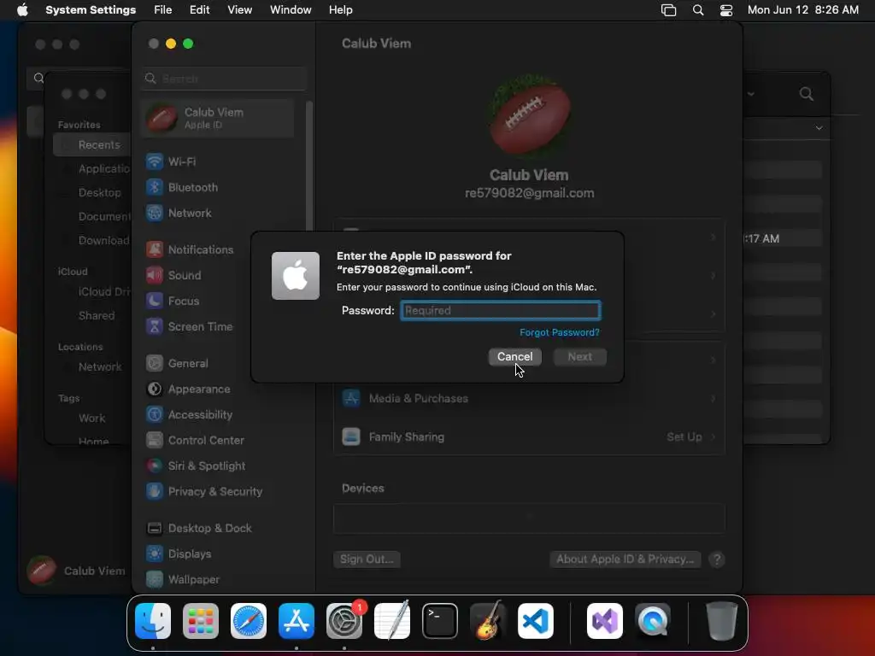
Task: Select Recents in Finder window sidebar
Action: coord(92,145)
